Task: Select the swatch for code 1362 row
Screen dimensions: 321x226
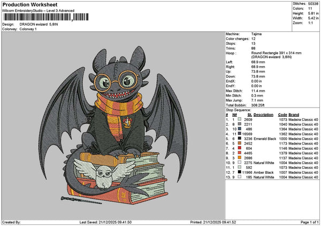Action: click(240, 134)
